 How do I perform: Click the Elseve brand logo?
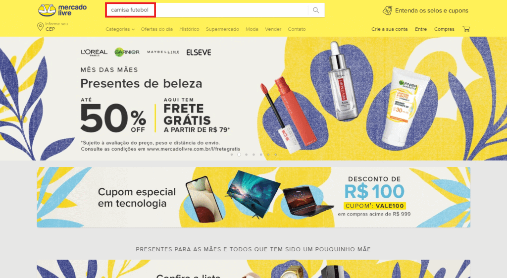[x=199, y=53]
